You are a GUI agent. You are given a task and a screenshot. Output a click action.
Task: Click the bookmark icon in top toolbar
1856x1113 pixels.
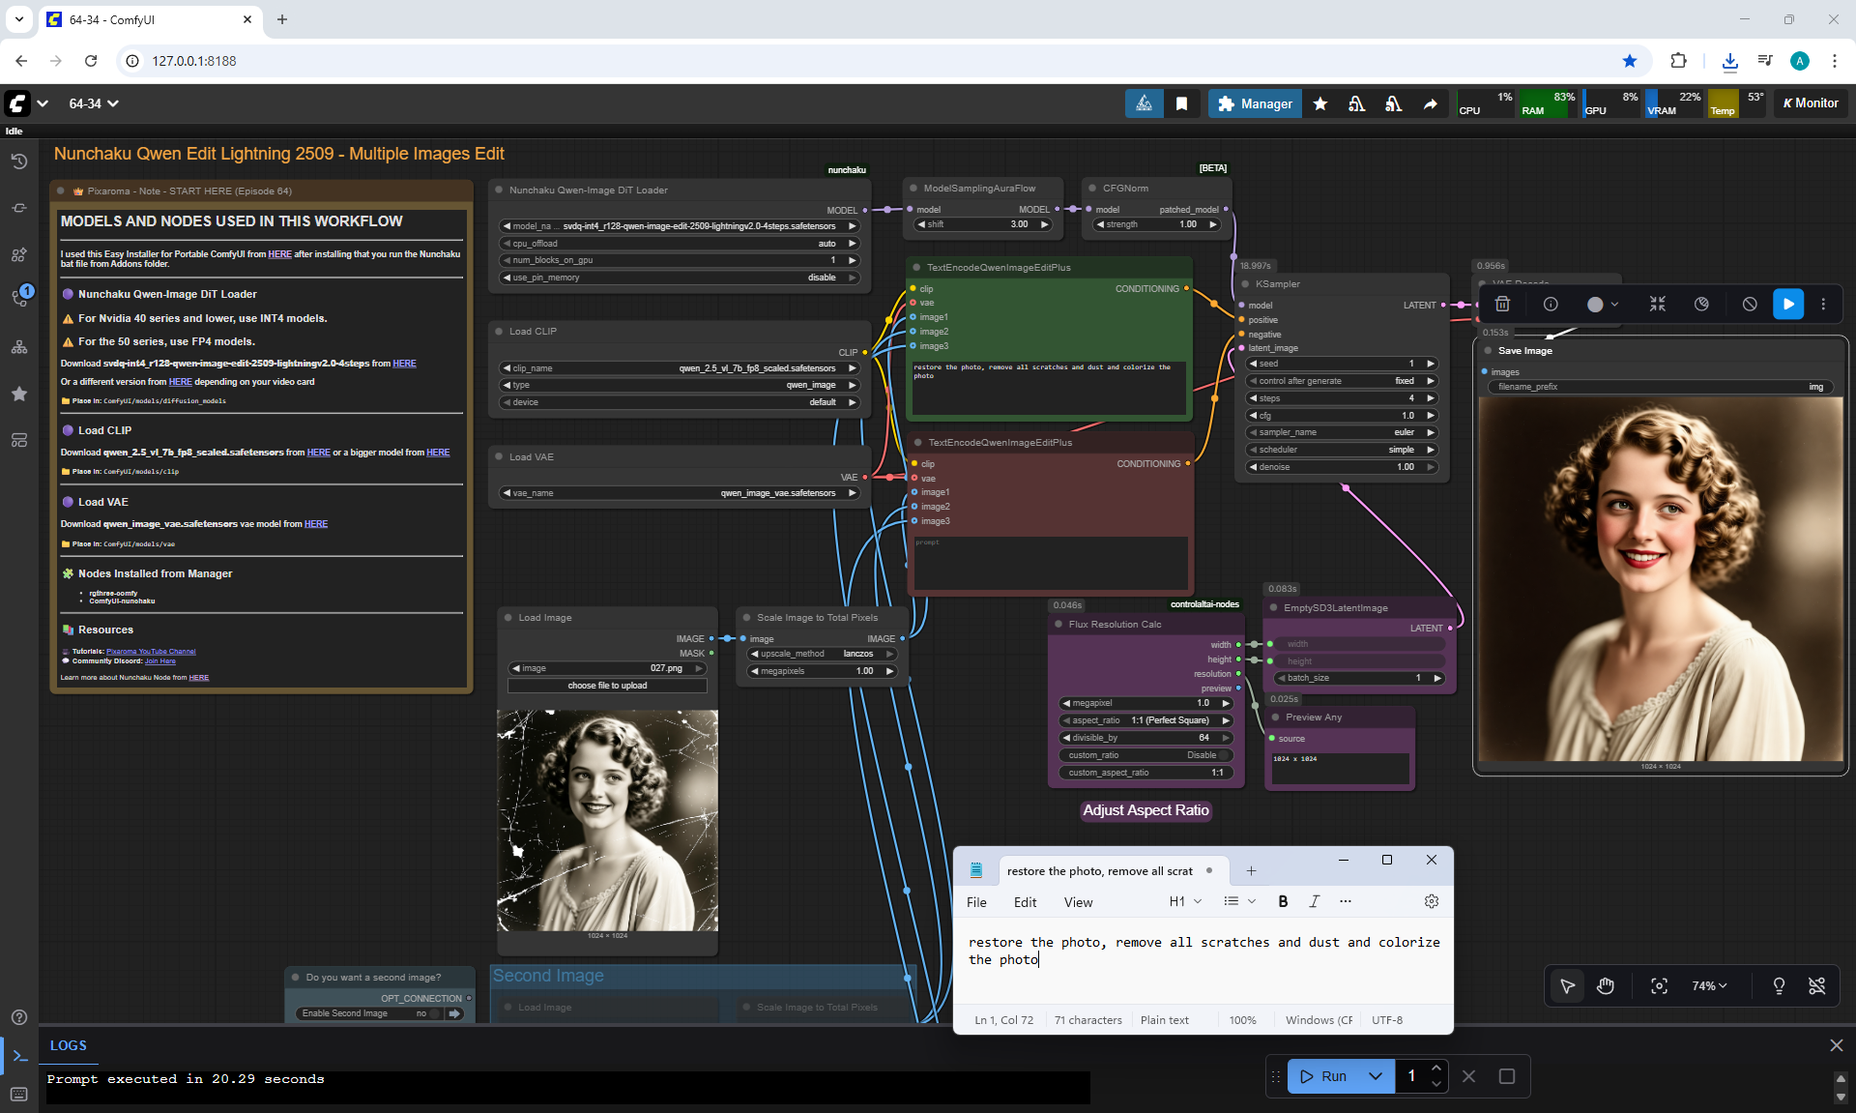pos(1181,103)
